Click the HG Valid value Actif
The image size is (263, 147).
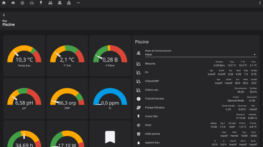click(x=232, y=127)
